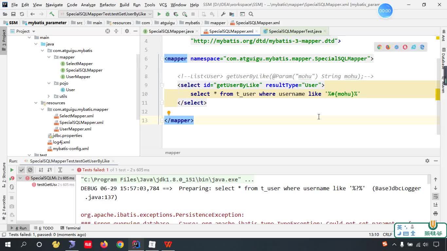This screenshot has width=447, height=251.
Task: Open in Chrome browser icon
Action: coord(379,47)
